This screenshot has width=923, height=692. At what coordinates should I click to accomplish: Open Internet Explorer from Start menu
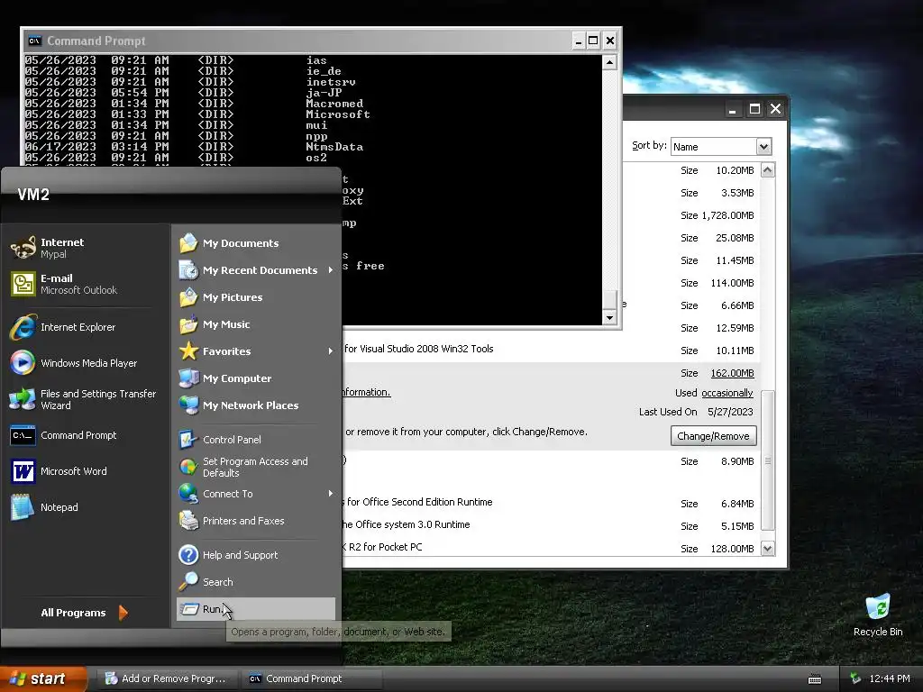(x=23, y=327)
